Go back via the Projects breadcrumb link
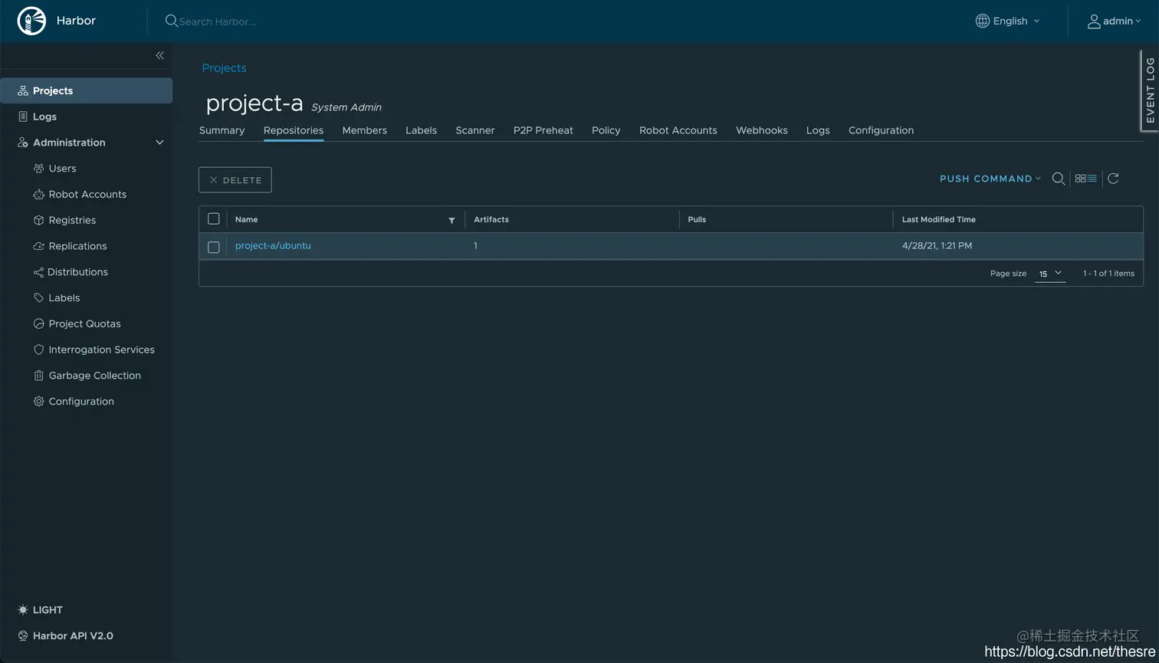 click(224, 68)
